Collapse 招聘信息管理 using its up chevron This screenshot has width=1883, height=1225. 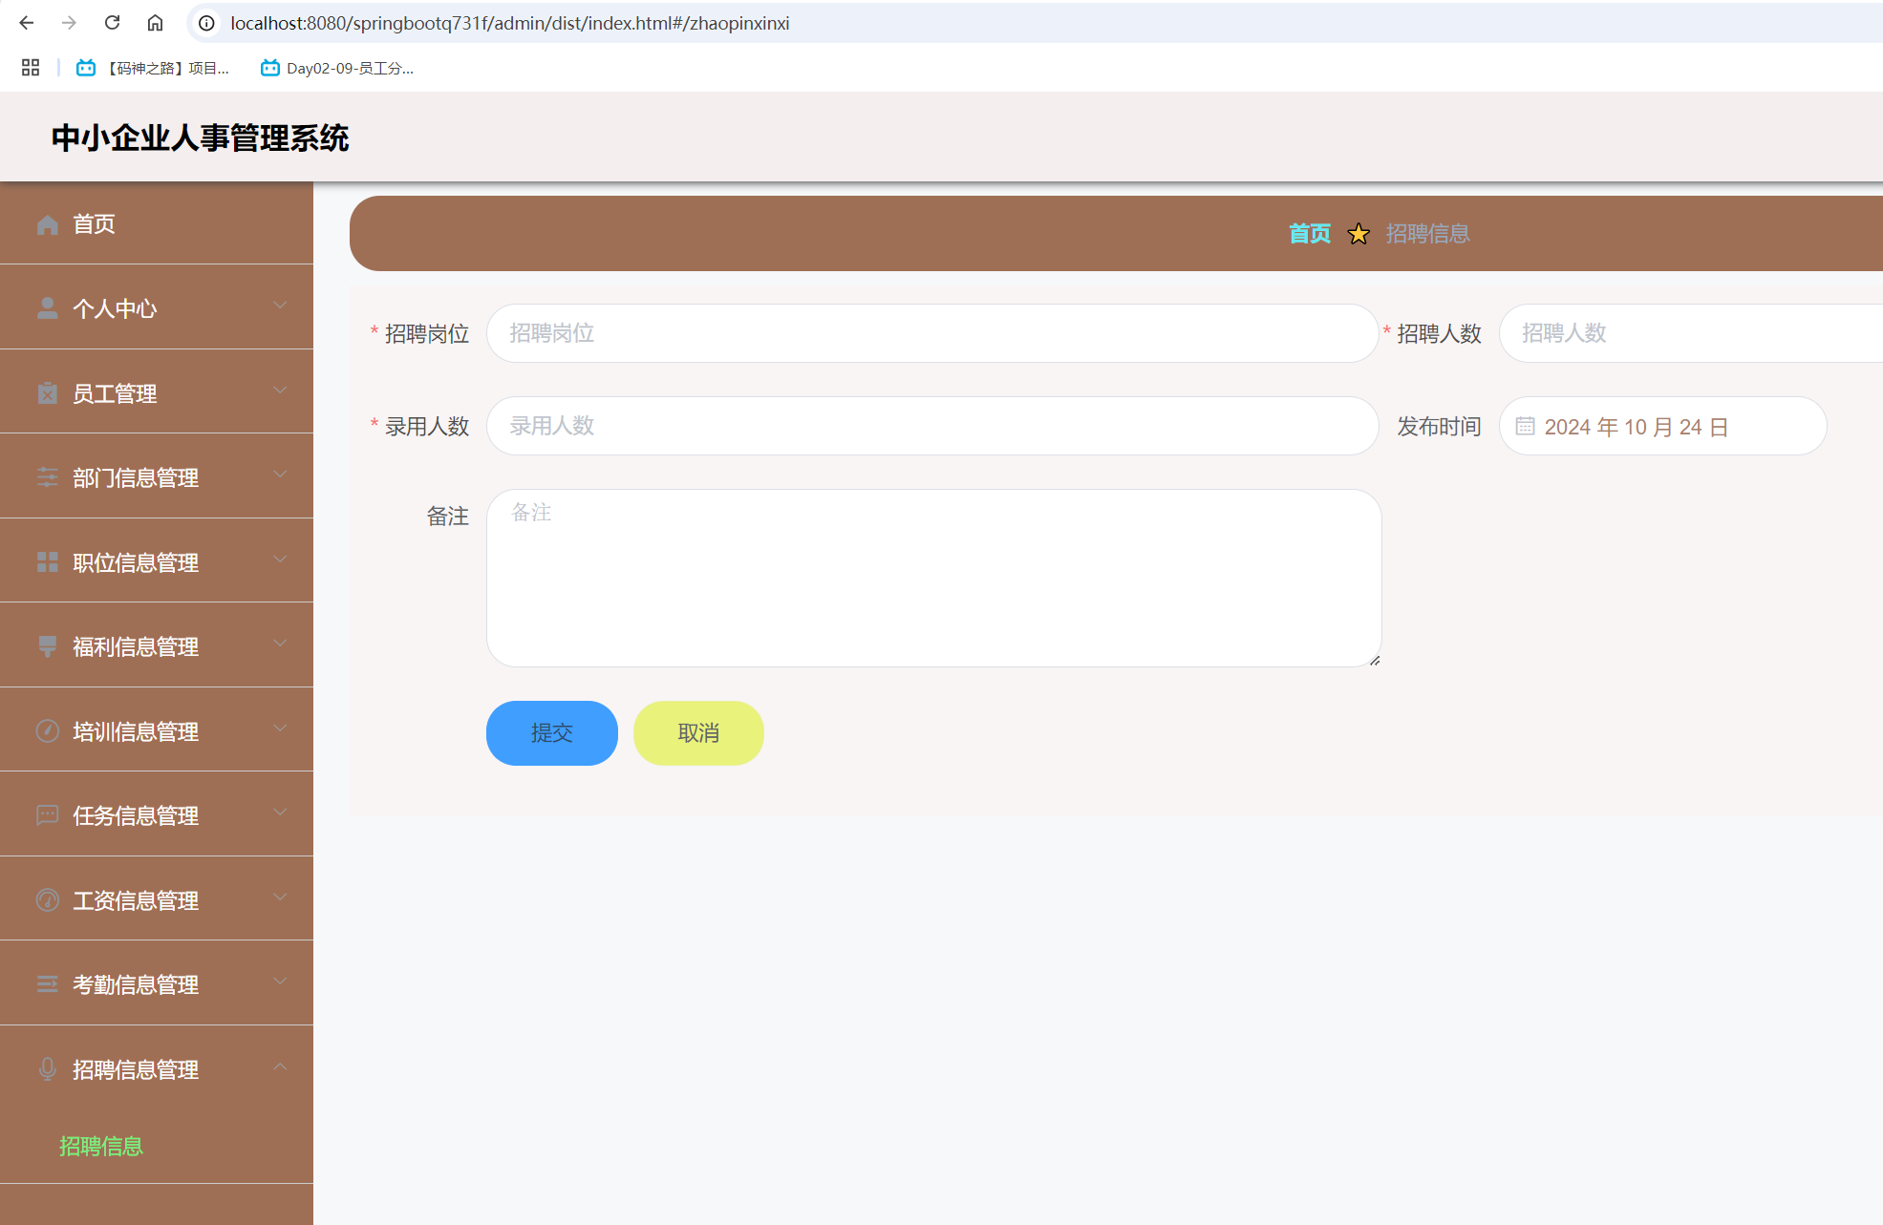pos(280,1067)
